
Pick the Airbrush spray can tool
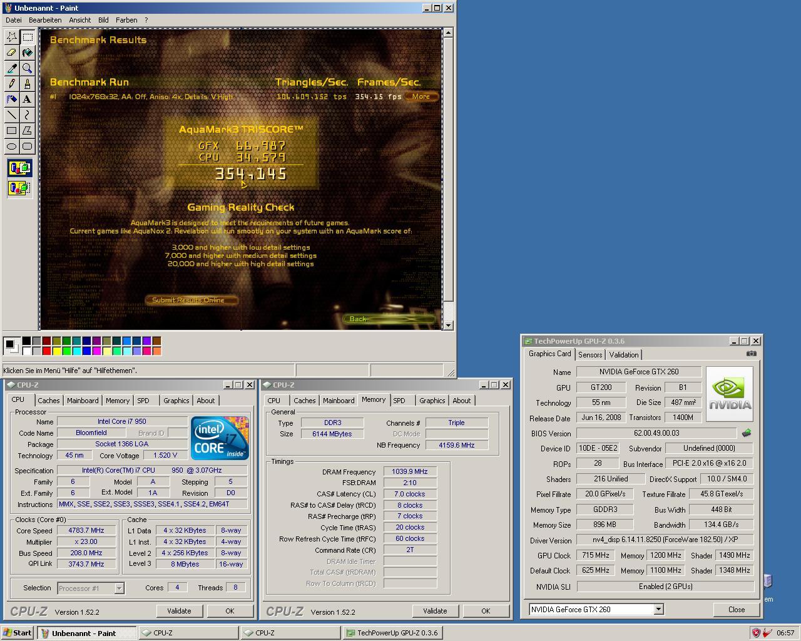point(12,100)
